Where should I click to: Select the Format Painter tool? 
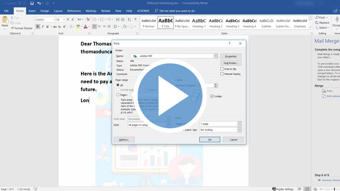(23, 28)
